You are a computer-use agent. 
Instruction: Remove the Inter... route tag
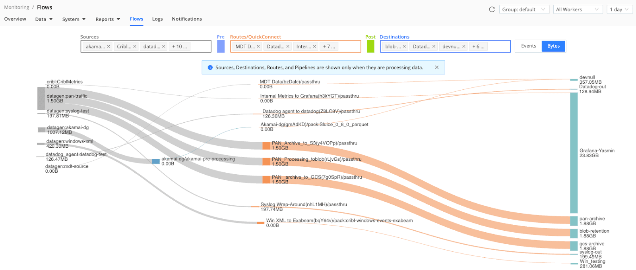point(314,46)
